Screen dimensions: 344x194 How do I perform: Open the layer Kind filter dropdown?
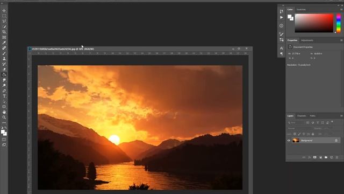click(296, 122)
